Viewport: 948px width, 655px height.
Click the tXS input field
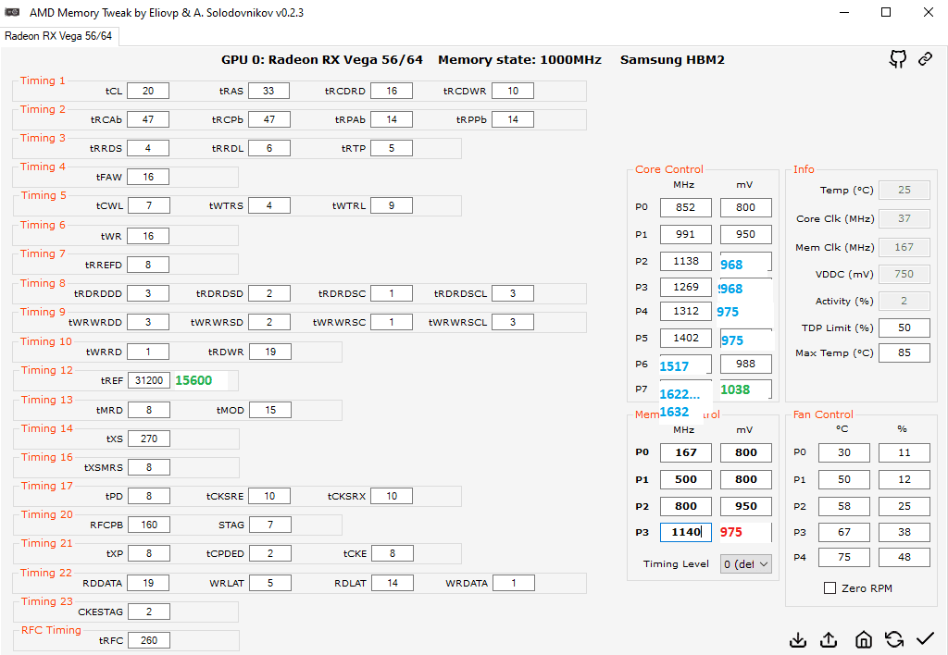tap(149, 439)
